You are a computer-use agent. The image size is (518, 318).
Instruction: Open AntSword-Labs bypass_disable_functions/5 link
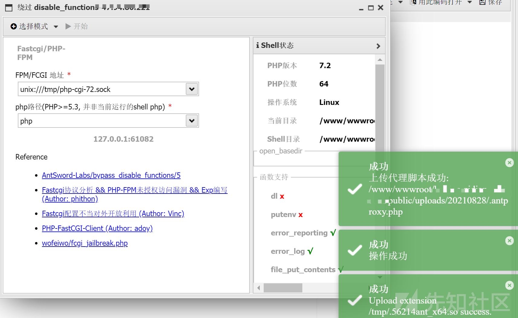pyautogui.click(x=111, y=175)
